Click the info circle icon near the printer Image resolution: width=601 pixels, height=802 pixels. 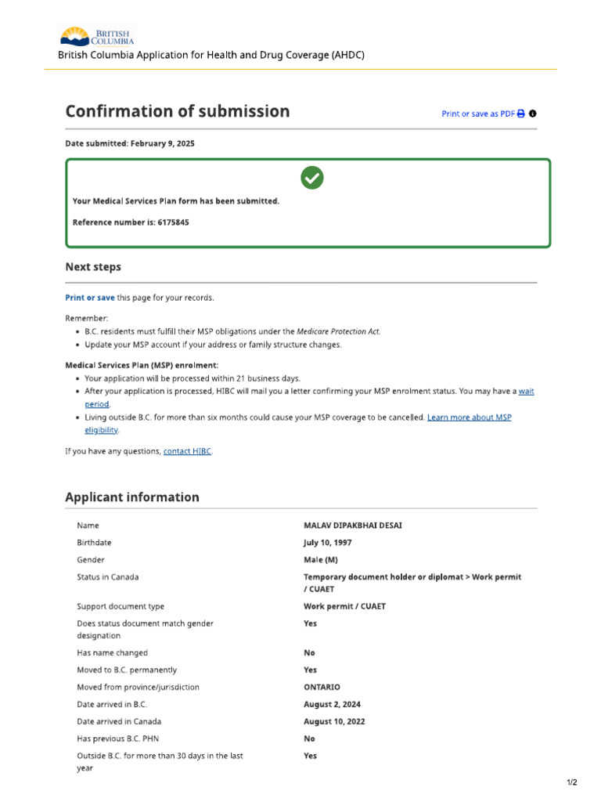click(x=533, y=114)
